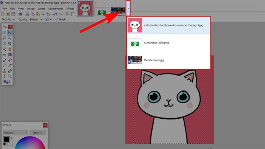Select the Color Picker eyedropper tool
Image resolution: width=265 pixels, height=149 pixels.
pos(10,65)
